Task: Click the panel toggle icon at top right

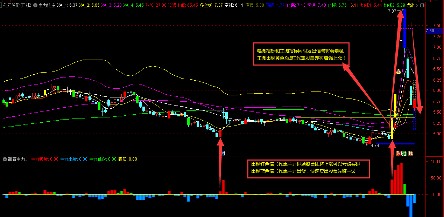Action: point(422,6)
